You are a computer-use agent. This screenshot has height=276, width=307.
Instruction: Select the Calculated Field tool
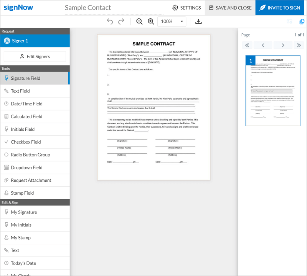pyautogui.click(x=35, y=117)
